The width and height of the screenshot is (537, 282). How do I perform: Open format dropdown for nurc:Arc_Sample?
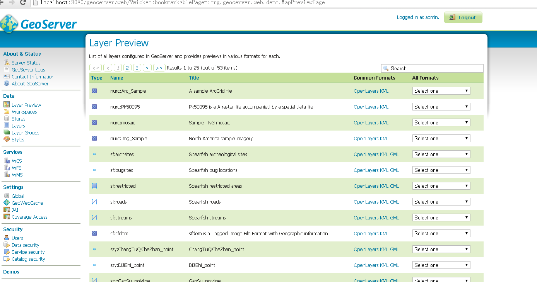(441, 91)
